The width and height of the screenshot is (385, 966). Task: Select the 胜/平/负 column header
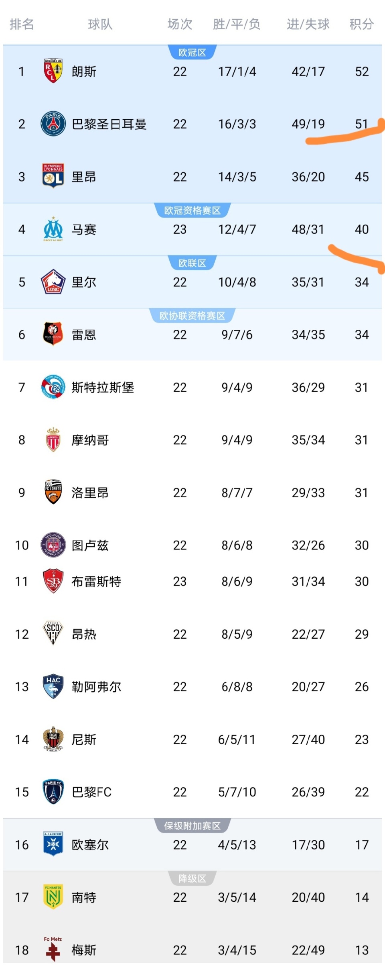point(237,25)
